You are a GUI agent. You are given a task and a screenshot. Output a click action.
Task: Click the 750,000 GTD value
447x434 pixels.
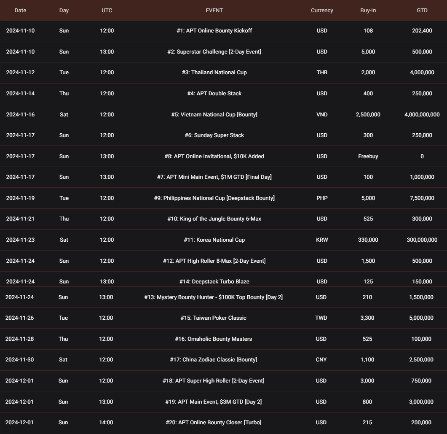point(421,380)
